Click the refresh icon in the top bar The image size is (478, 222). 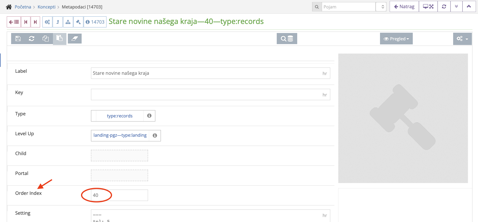(x=444, y=6)
